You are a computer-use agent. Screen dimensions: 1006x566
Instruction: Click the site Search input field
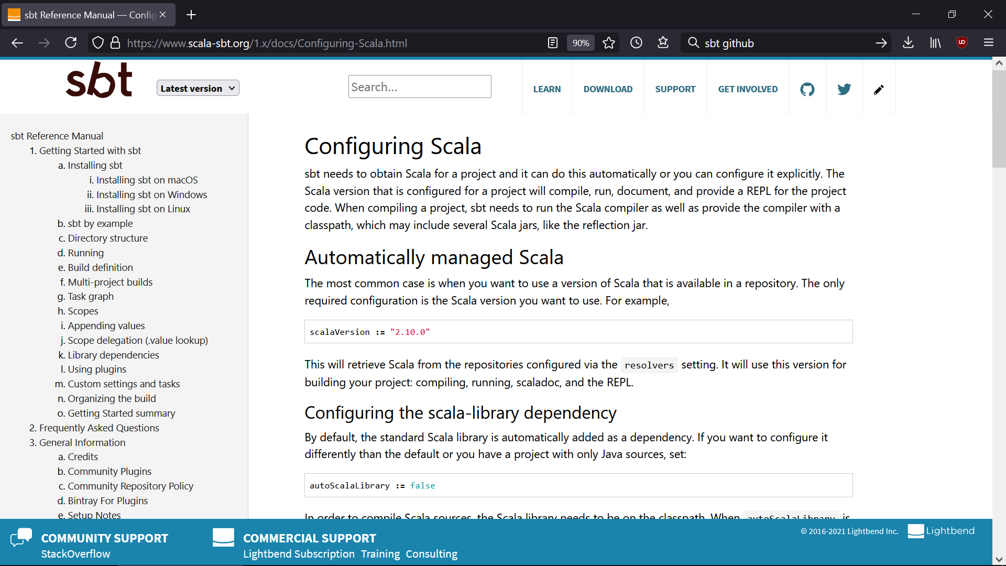point(420,86)
